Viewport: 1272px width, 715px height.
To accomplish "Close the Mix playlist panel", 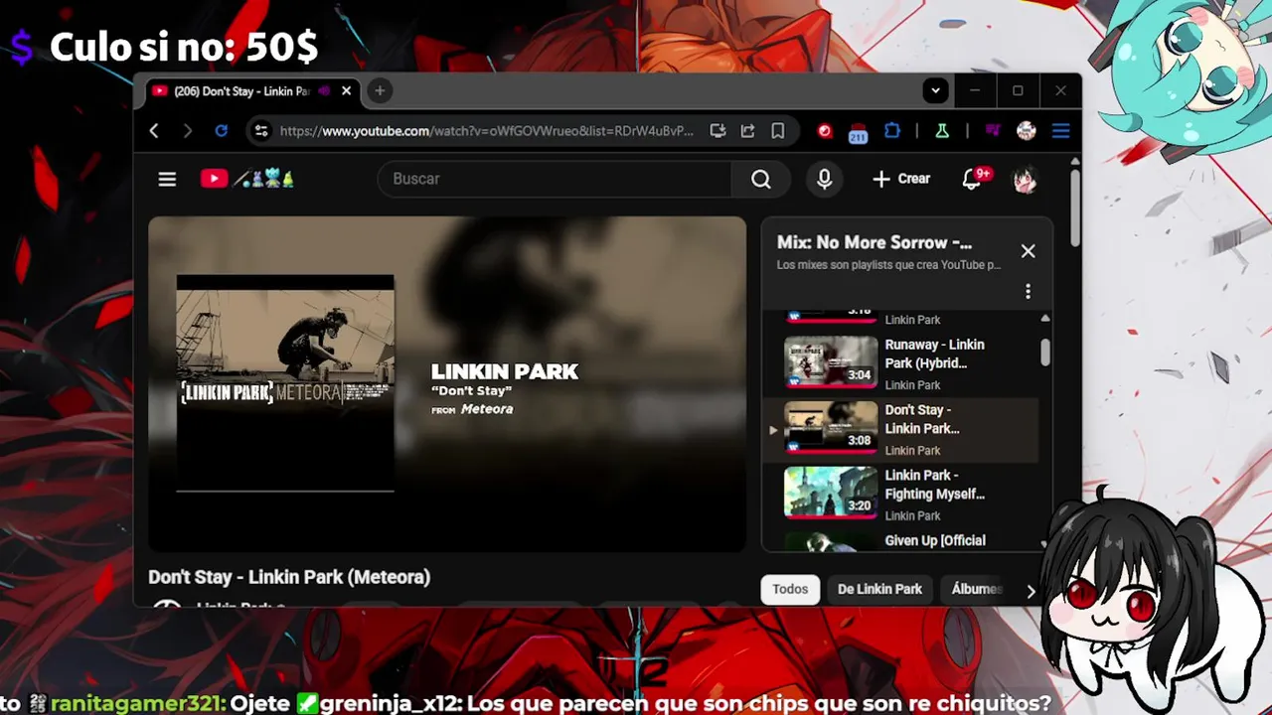I will 1028,251.
